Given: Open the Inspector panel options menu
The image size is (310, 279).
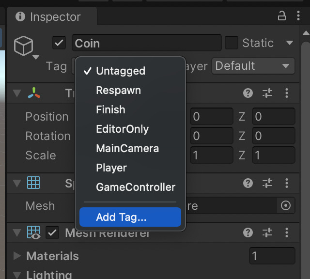Looking at the screenshot, I should point(298,15).
